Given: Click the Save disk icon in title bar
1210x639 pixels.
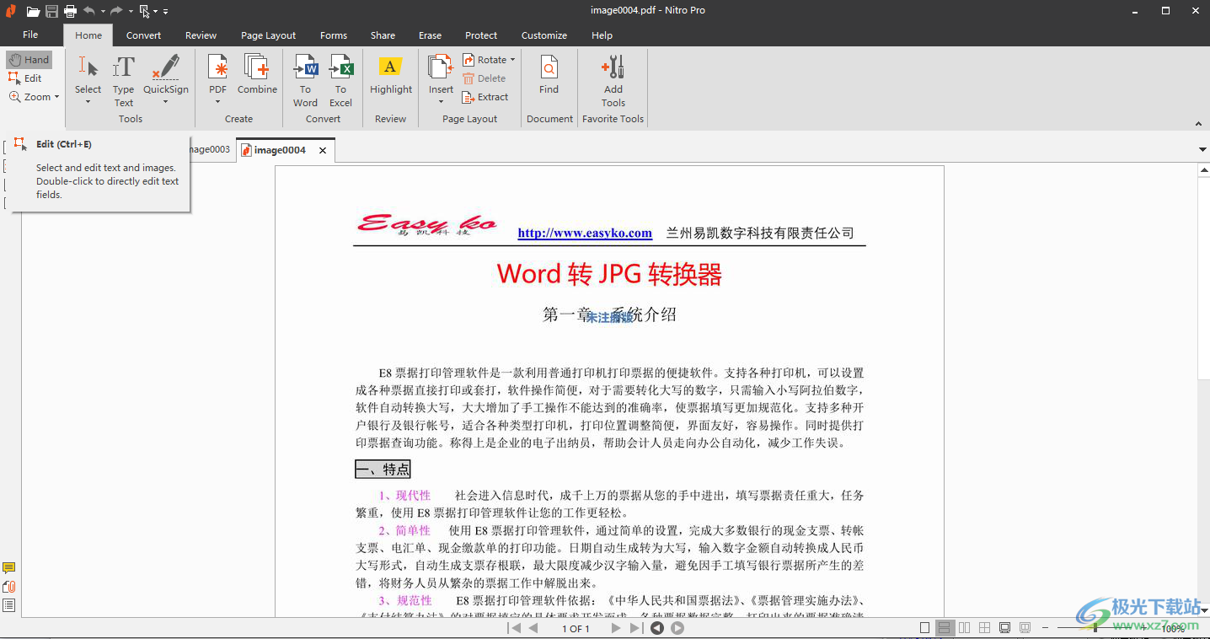Looking at the screenshot, I should pos(51,11).
